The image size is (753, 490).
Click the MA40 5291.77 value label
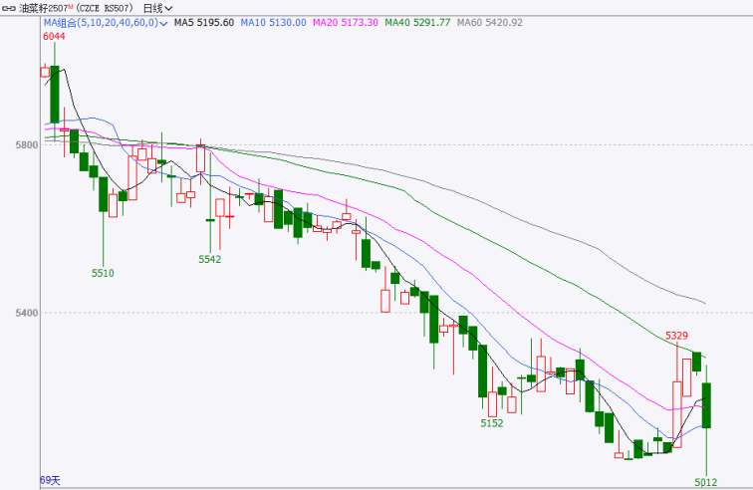coord(417,23)
